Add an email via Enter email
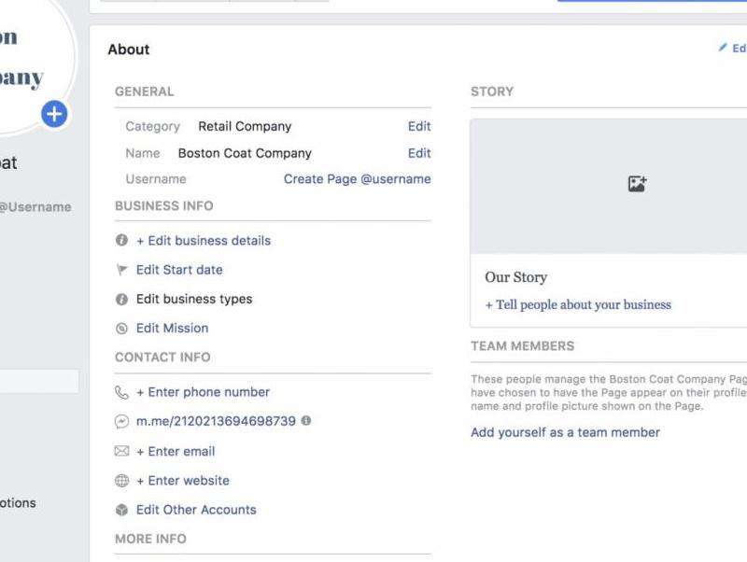The image size is (747, 562). (x=176, y=451)
